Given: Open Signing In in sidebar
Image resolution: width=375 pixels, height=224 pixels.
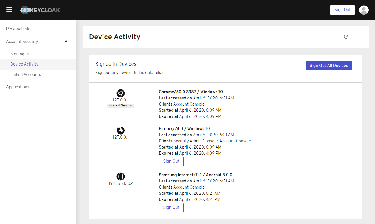Looking at the screenshot, I should [x=19, y=54].
